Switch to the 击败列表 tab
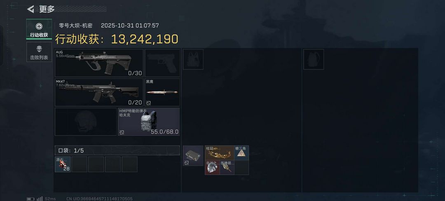Viewport: 445px width, 201px height. click(39, 52)
